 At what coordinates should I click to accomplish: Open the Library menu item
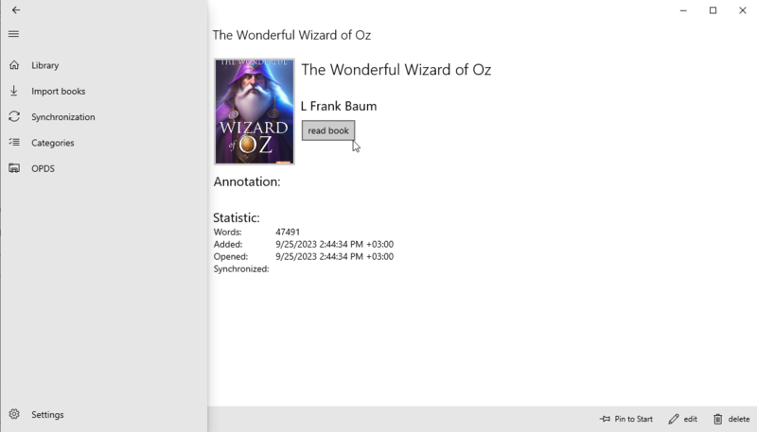tap(44, 65)
